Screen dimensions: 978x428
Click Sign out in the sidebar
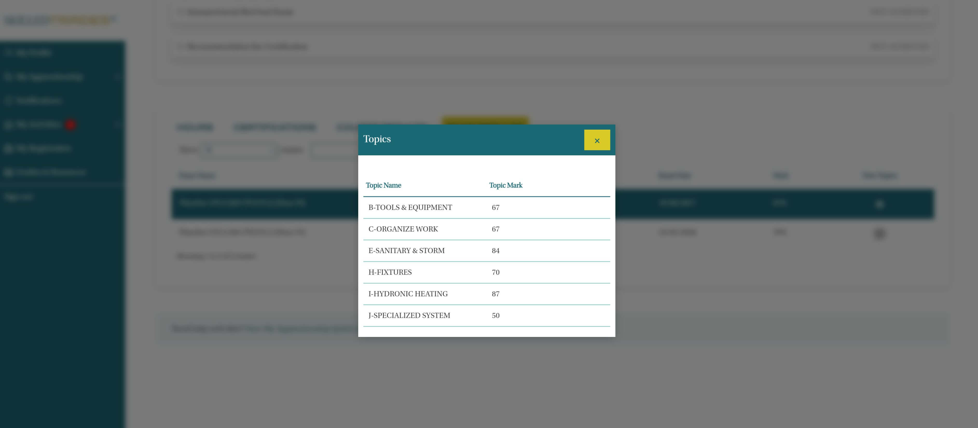tap(18, 197)
